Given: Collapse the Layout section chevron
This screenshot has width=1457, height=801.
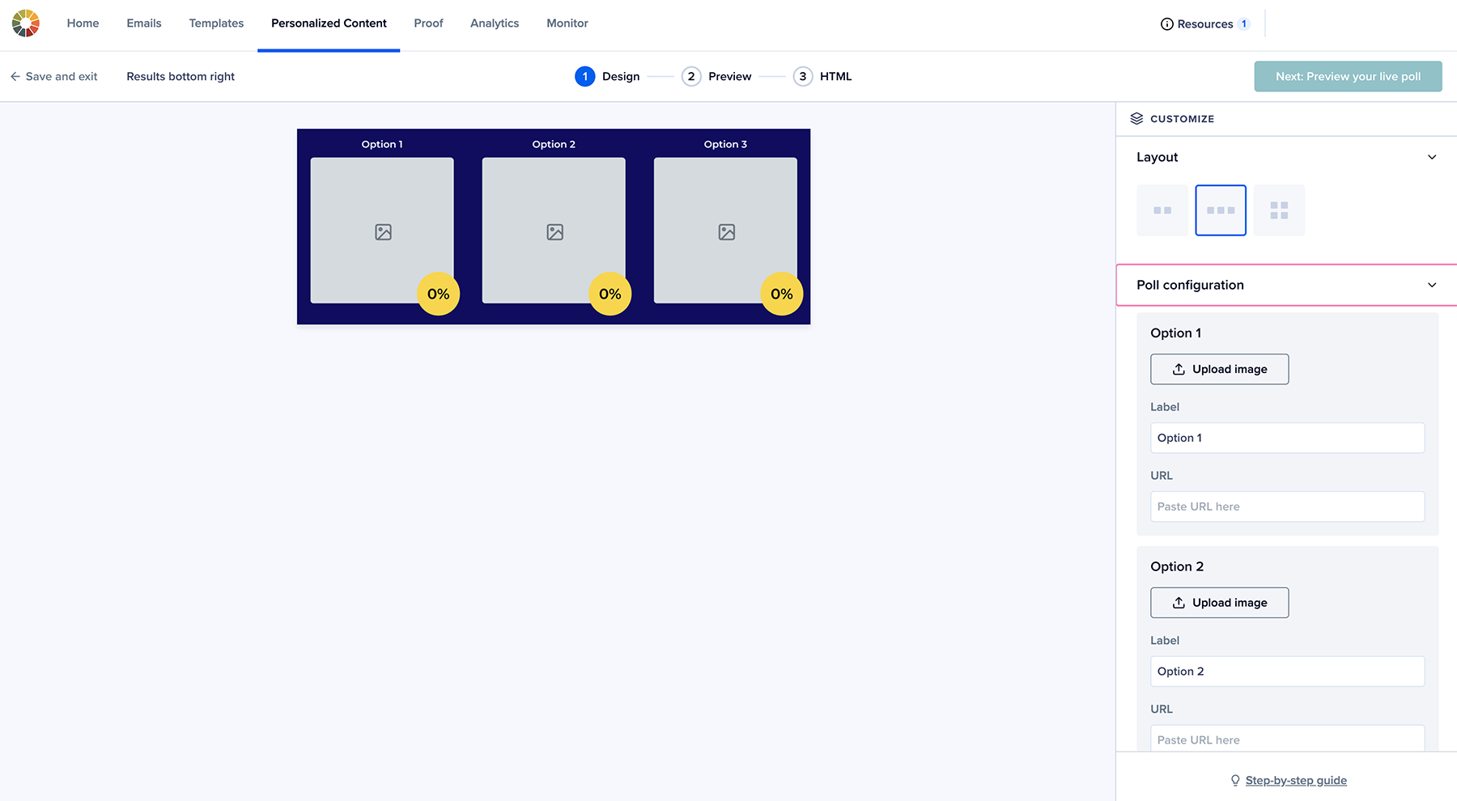Looking at the screenshot, I should [x=1431, y=157].
